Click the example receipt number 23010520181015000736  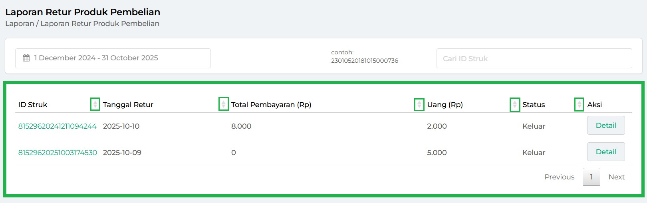pyautogui.click(x=364, y=61)
